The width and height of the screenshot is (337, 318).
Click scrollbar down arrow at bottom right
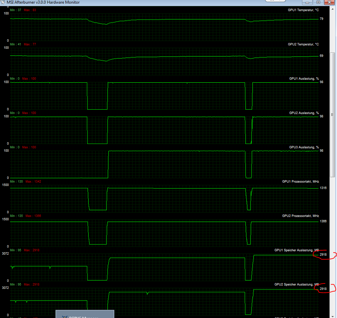tap(333, 315)
